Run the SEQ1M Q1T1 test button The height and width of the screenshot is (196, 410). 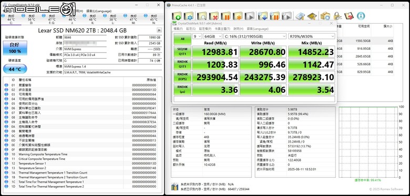click(x=182, y=51)
